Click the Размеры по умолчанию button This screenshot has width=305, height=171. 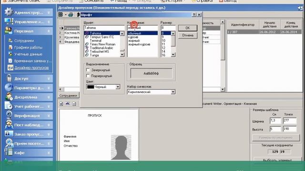[x=275, y=137]
